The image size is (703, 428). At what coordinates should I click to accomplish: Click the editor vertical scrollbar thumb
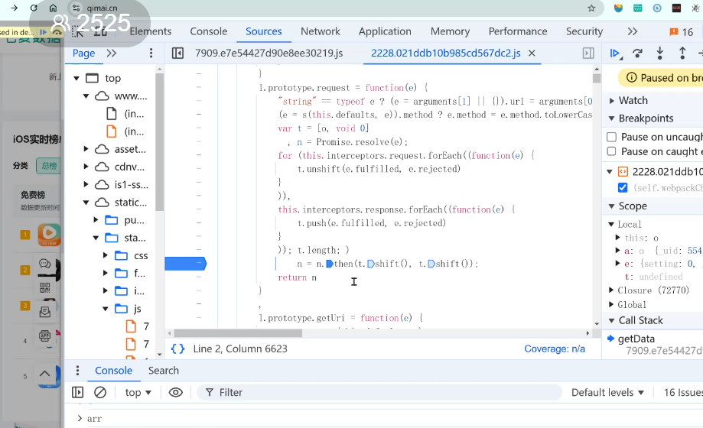click(597, 78)
